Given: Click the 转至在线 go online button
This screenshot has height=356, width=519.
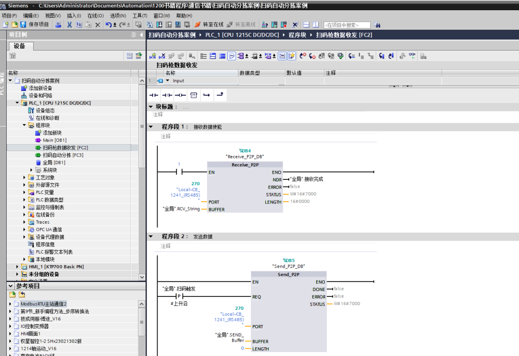Looking at the screenshot, I should click(209, 25).
